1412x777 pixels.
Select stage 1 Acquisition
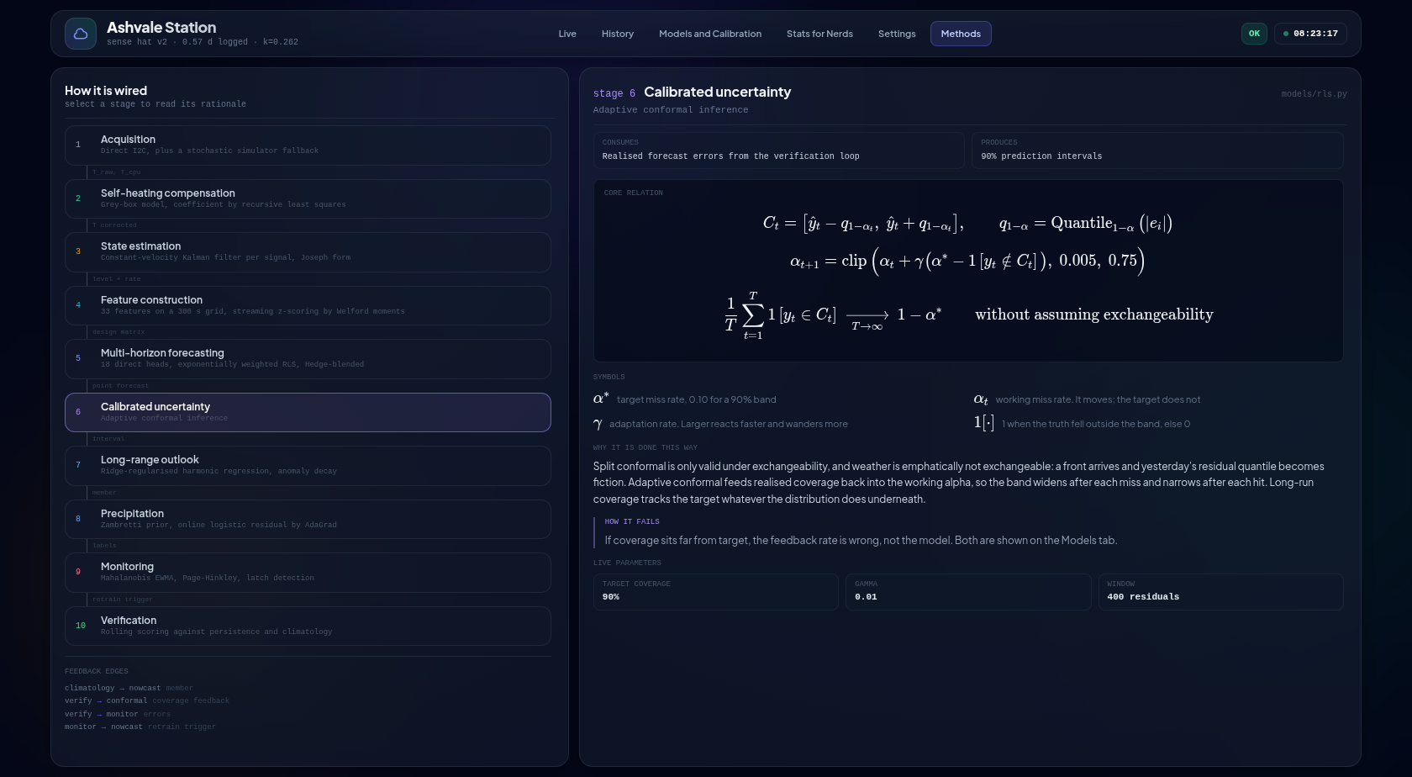tap(308, 145)
